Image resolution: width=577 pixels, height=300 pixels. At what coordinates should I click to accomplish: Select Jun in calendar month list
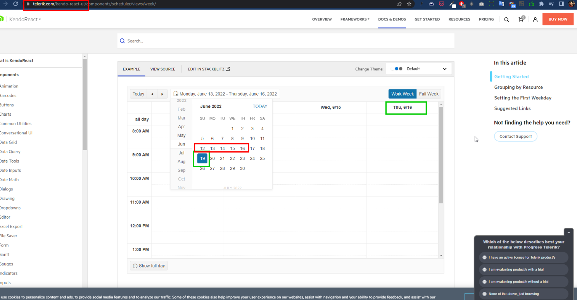tap(181, 144)
